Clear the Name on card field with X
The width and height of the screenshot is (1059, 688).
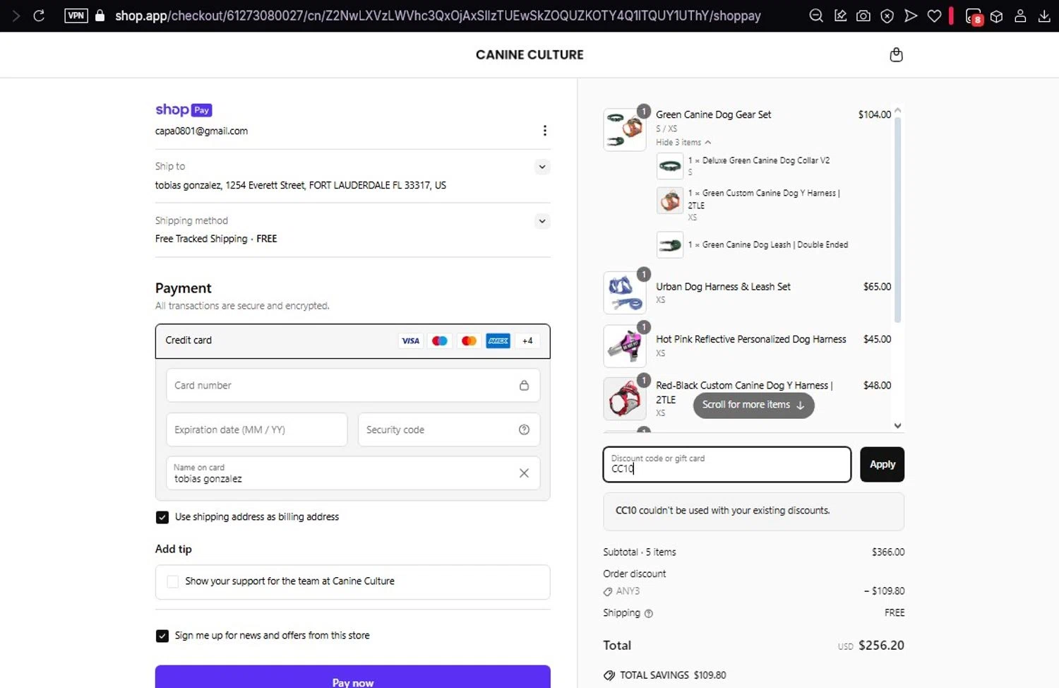pos(524,473)
